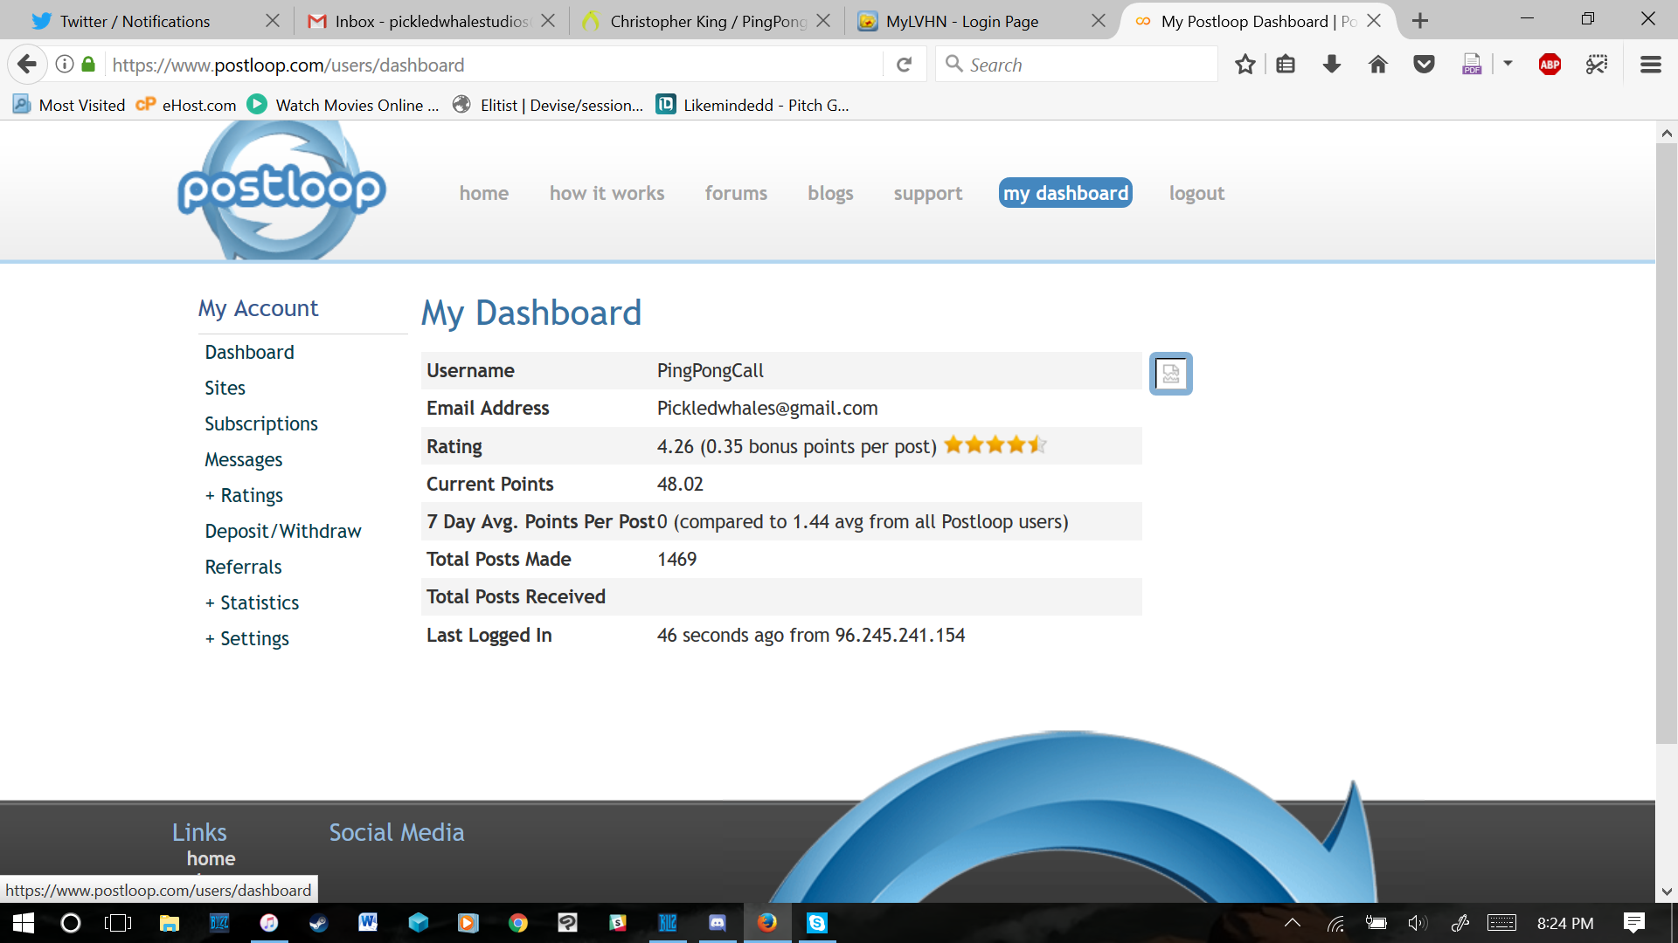
Task: Click the page scrollbar down arrow
Action: 1667,891
